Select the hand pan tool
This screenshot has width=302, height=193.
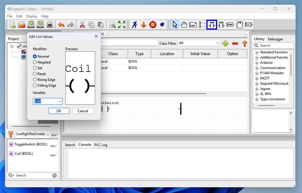point(184,25)
